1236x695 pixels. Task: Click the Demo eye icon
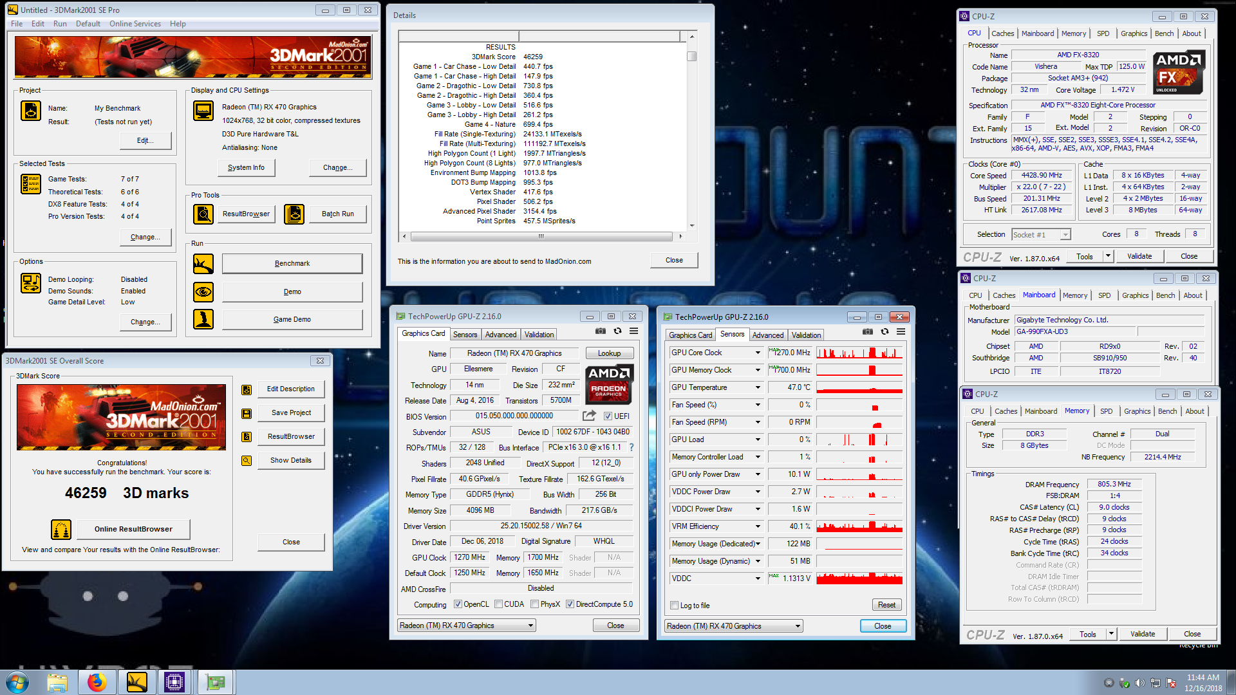203,292
